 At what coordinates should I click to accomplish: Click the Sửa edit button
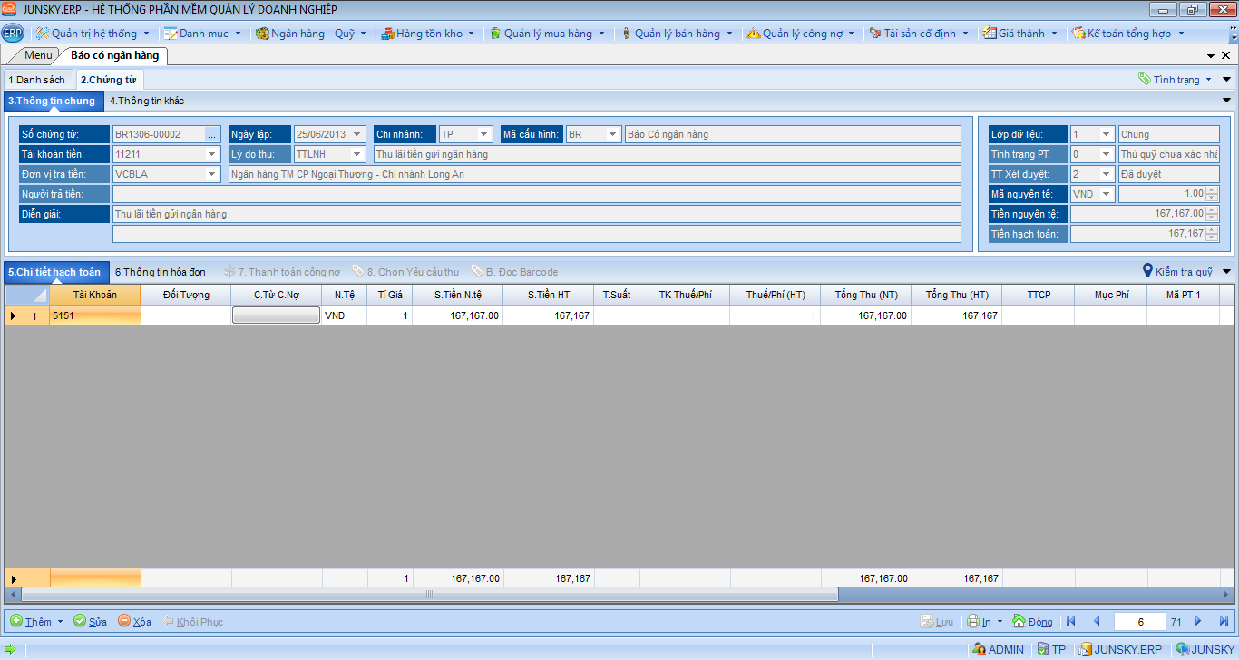[x=90, y=621]
